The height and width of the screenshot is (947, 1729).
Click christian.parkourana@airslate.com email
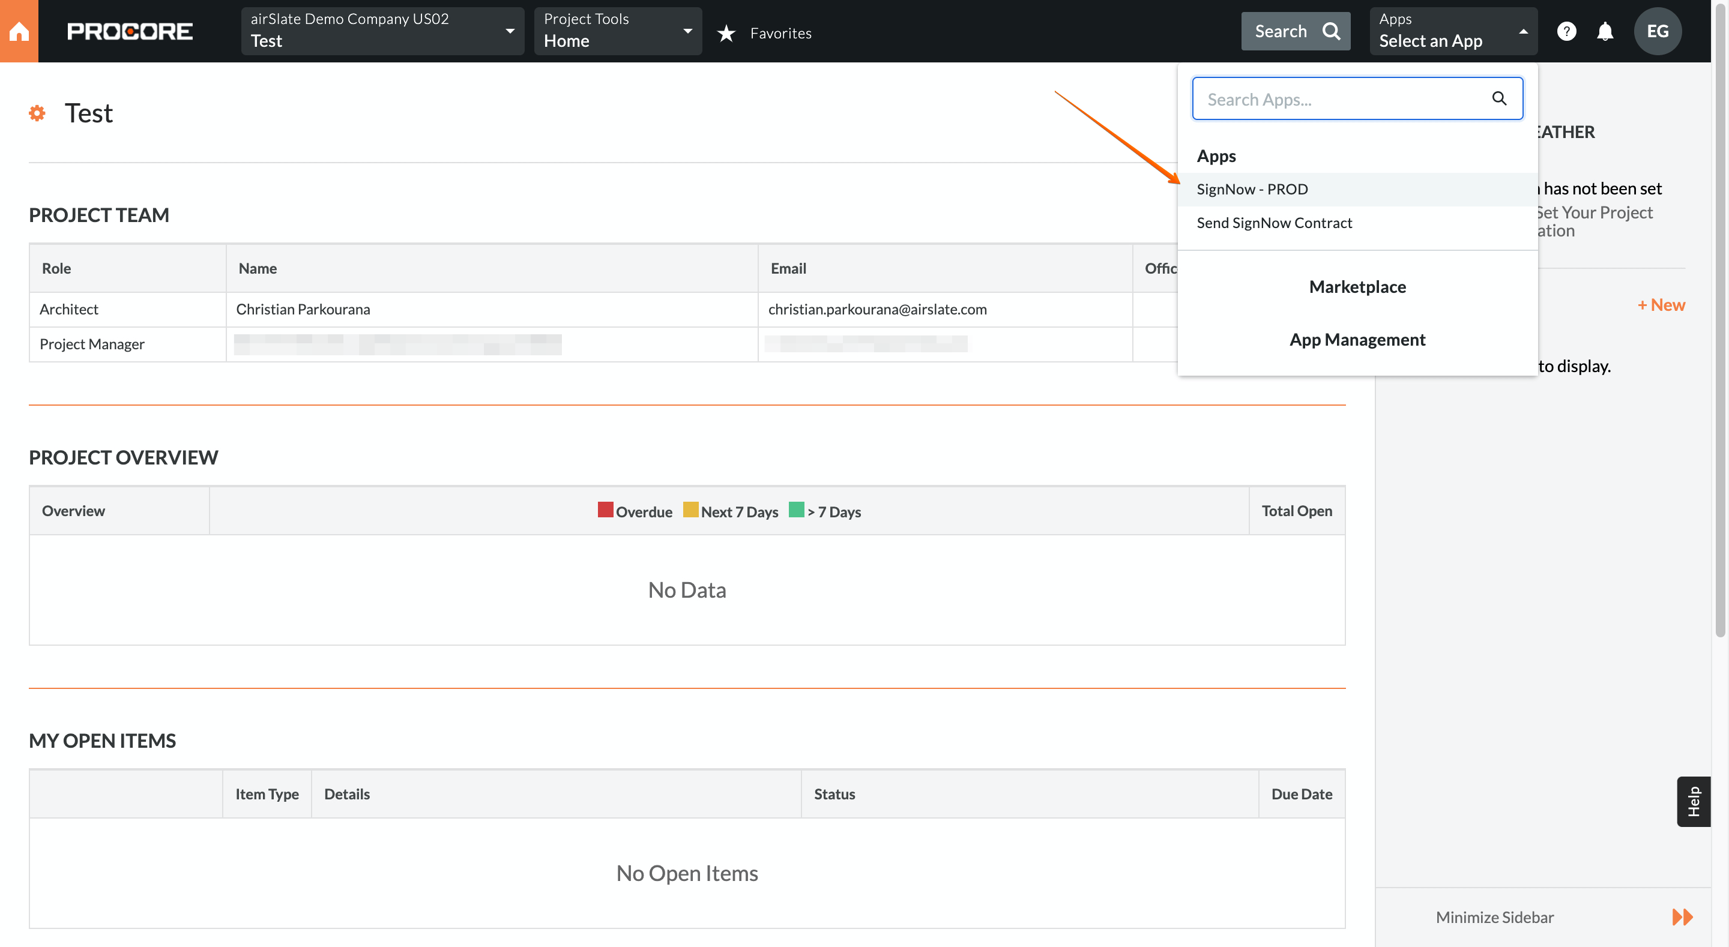pos(877,310)
